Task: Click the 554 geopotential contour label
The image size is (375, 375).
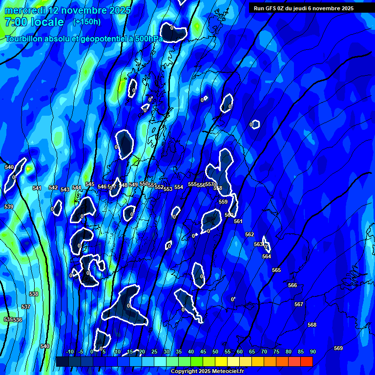Action: tap(179, 187)
